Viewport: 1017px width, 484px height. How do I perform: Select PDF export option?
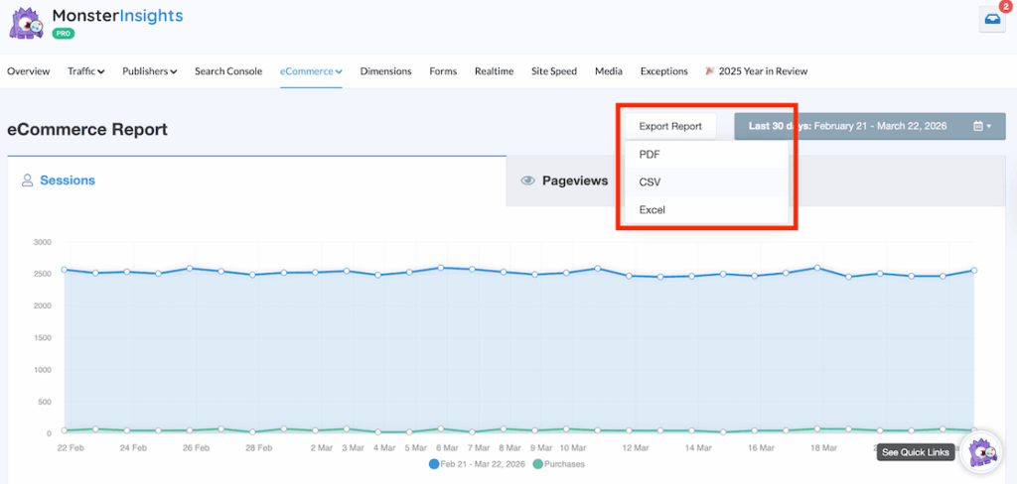pos(650,155)
